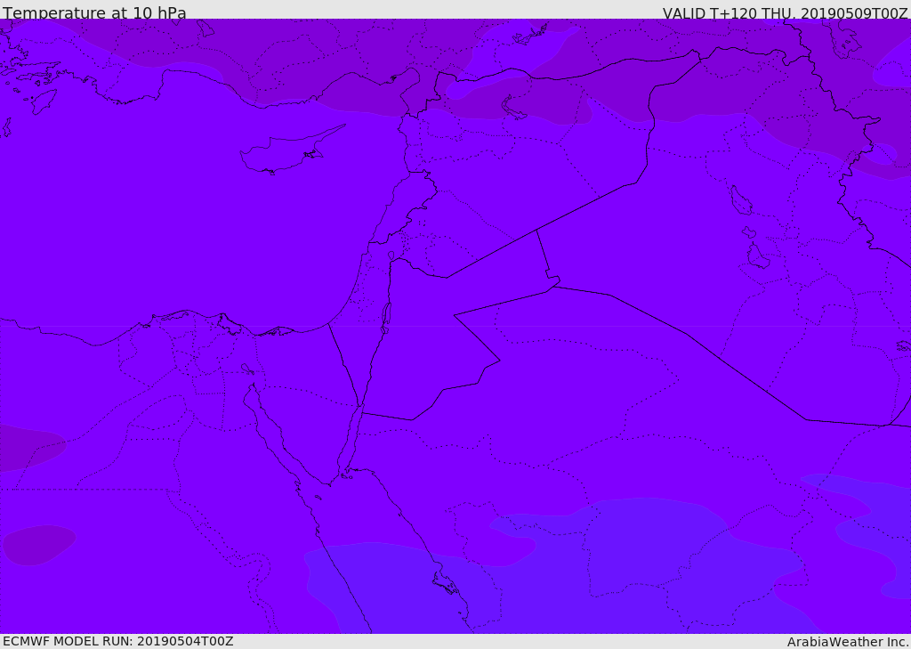Click the 'Temperature at 10 hPa' title text
Viewport: 911px width, 649px height.
click(x=94, y=12)
